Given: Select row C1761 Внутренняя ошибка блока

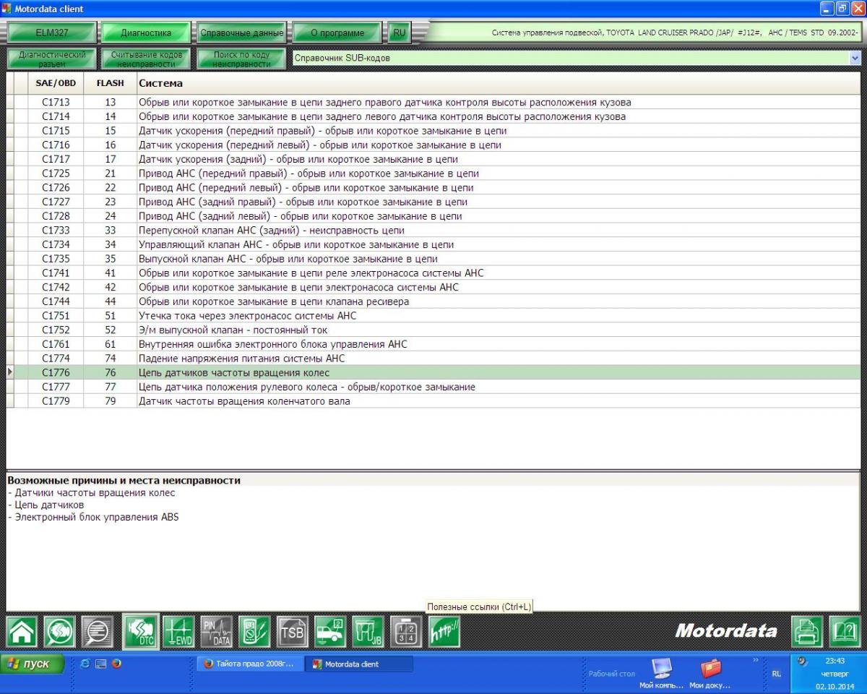Looking at the screenshot, I should tap(433, 344).
